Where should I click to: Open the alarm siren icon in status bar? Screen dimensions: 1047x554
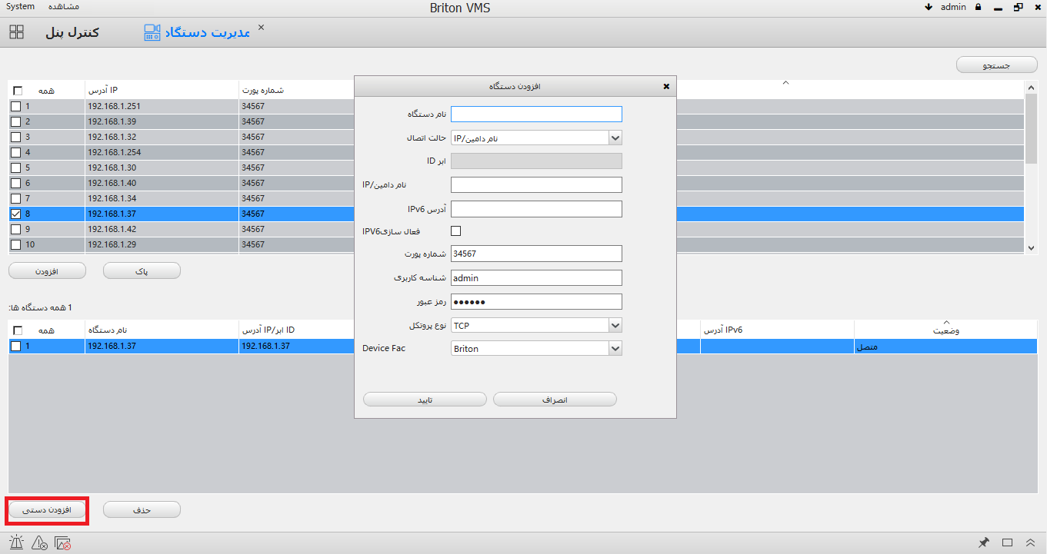(17, 543)
